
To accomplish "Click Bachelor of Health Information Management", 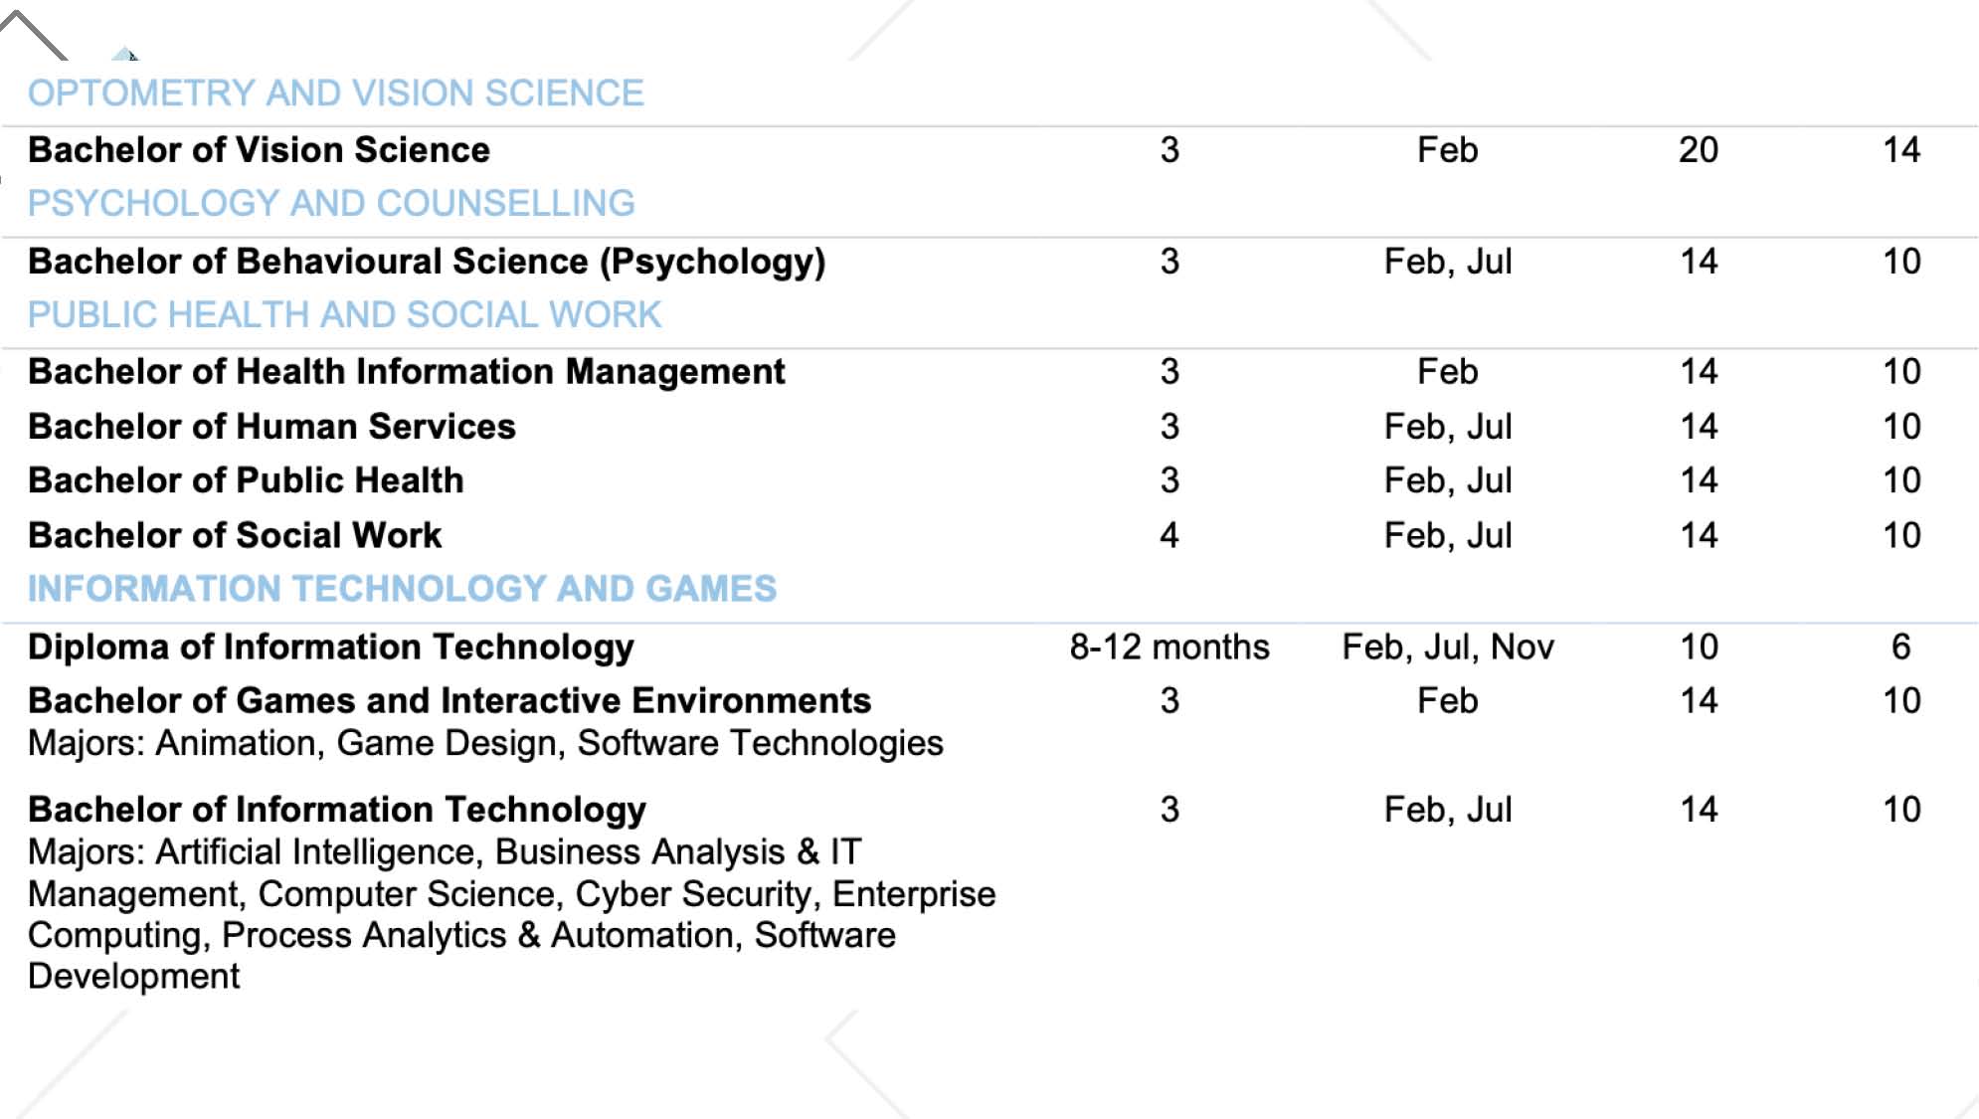I will pos(406,372).
